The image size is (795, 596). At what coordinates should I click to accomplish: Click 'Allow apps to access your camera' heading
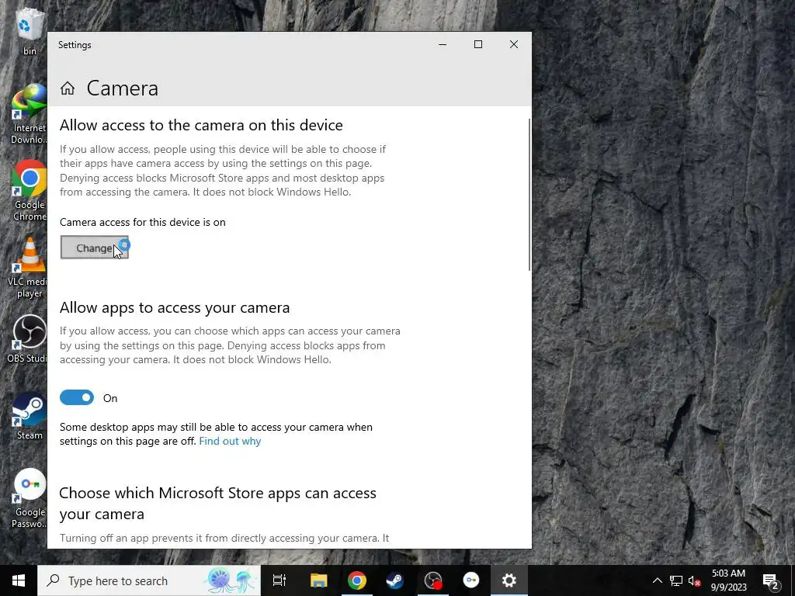tap(175, 307)
